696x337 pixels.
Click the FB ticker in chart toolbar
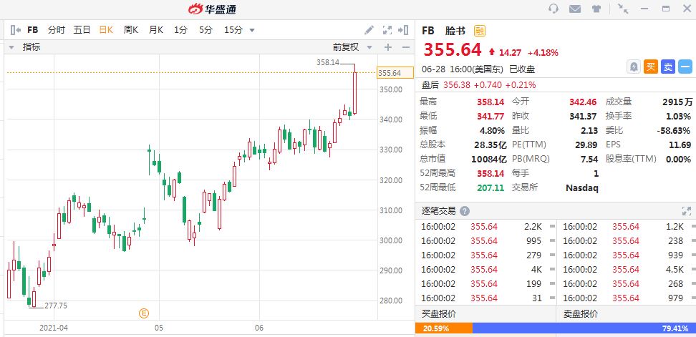[x=32, y=30]
